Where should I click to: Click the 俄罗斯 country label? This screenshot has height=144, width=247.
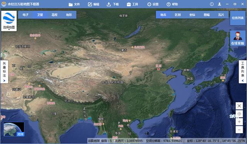(x=123, y=16)
